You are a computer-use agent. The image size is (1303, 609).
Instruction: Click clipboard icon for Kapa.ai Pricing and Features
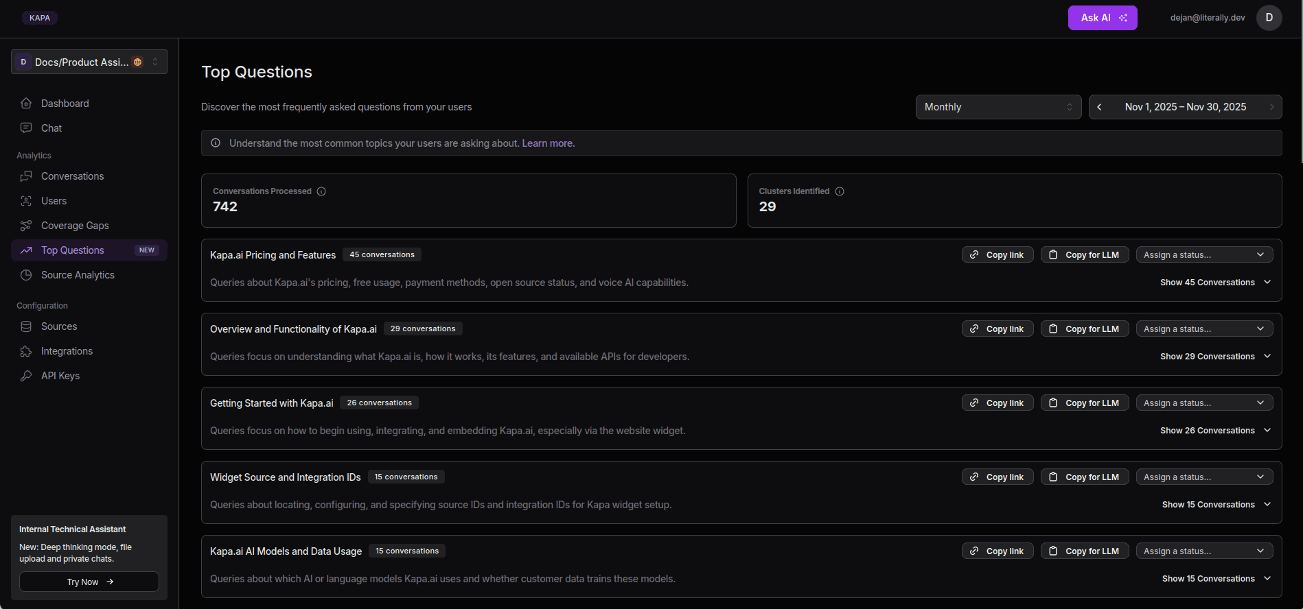click(1053, 254)
